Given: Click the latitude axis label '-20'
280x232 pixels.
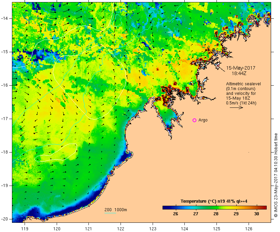Looking at the screenshot, I should pos(4,219).
